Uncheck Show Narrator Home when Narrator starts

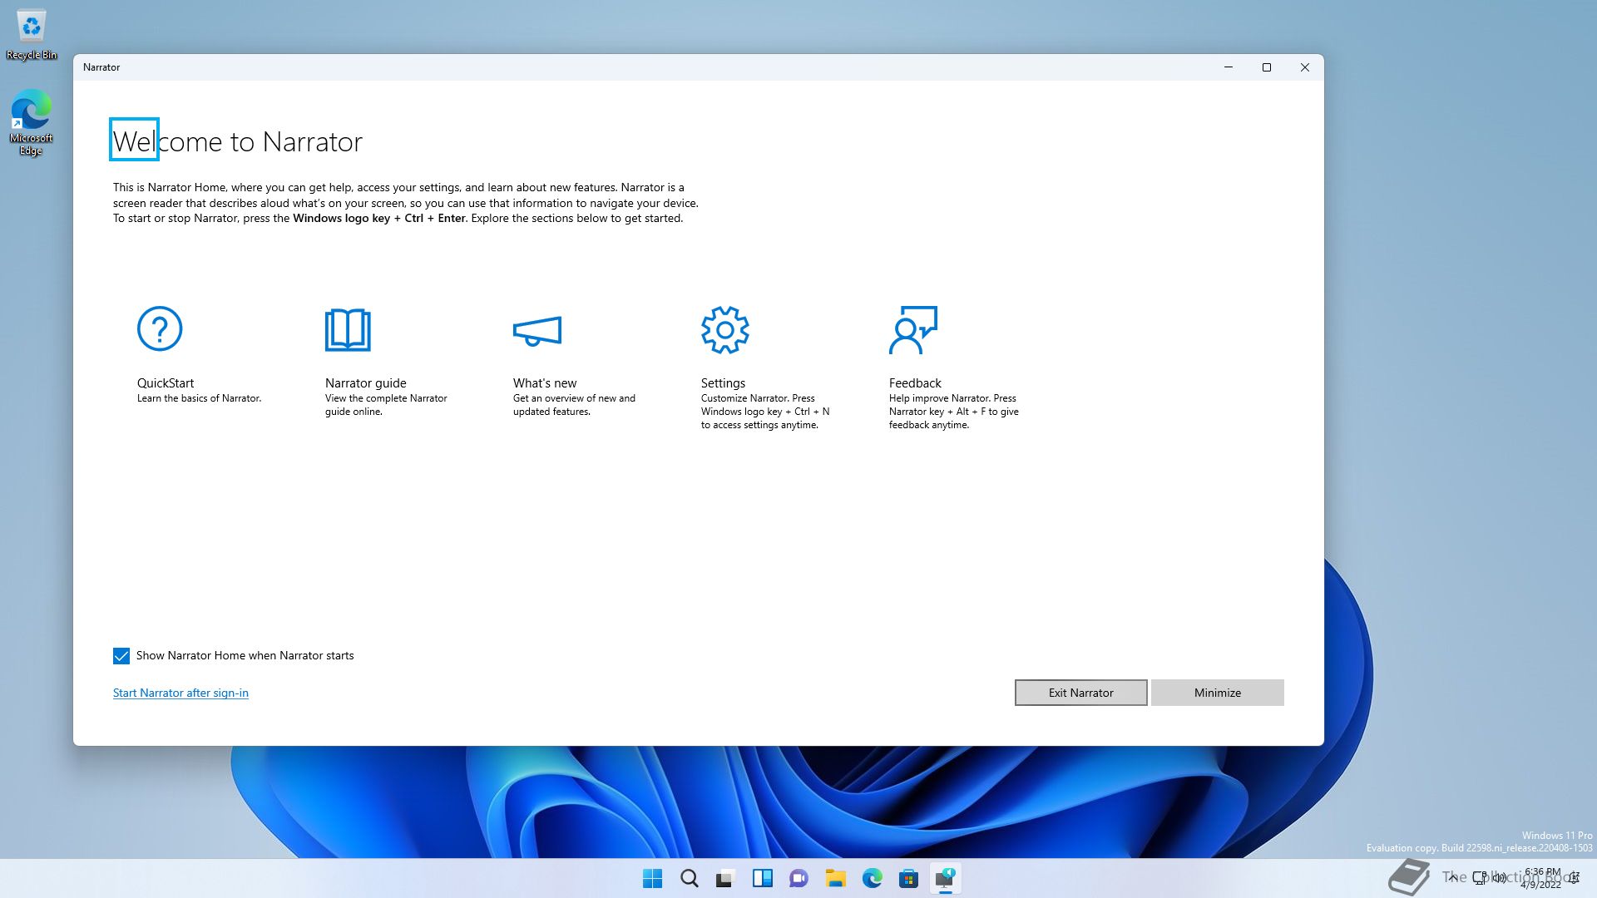pos(121,656)
